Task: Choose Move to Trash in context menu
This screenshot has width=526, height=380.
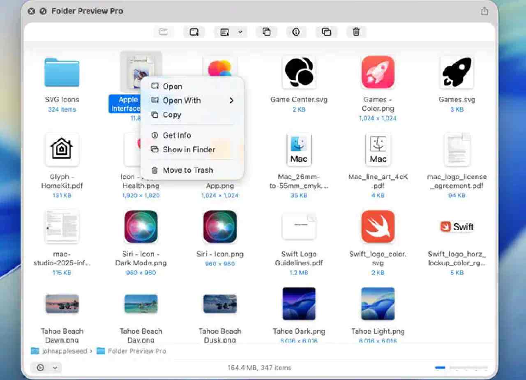Action: (x=192, y=170)
